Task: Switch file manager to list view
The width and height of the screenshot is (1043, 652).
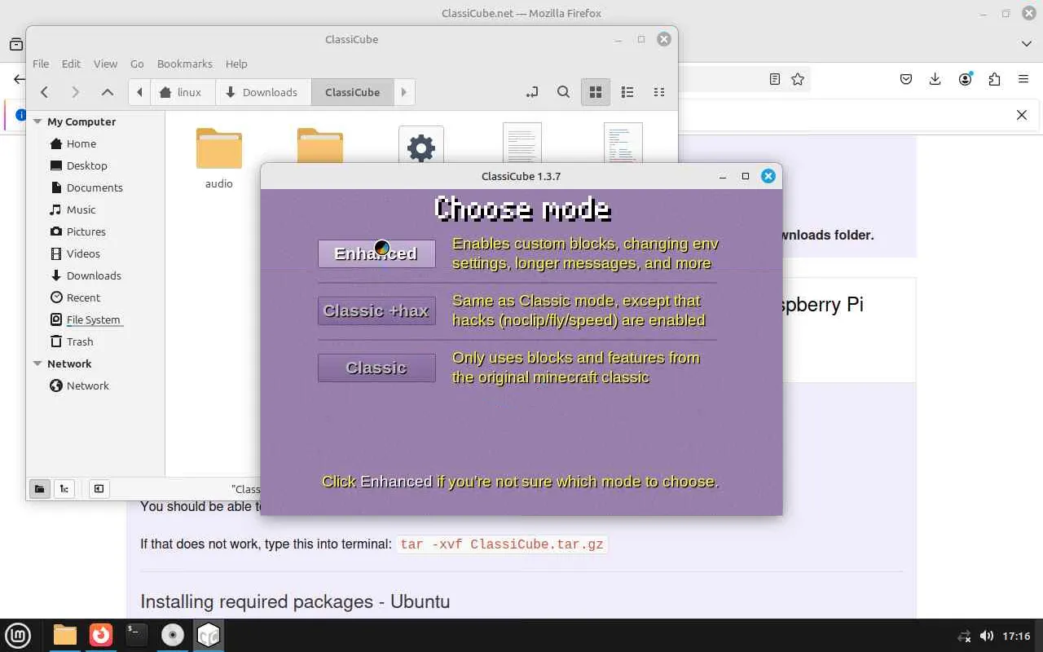Action: [627, 92]
